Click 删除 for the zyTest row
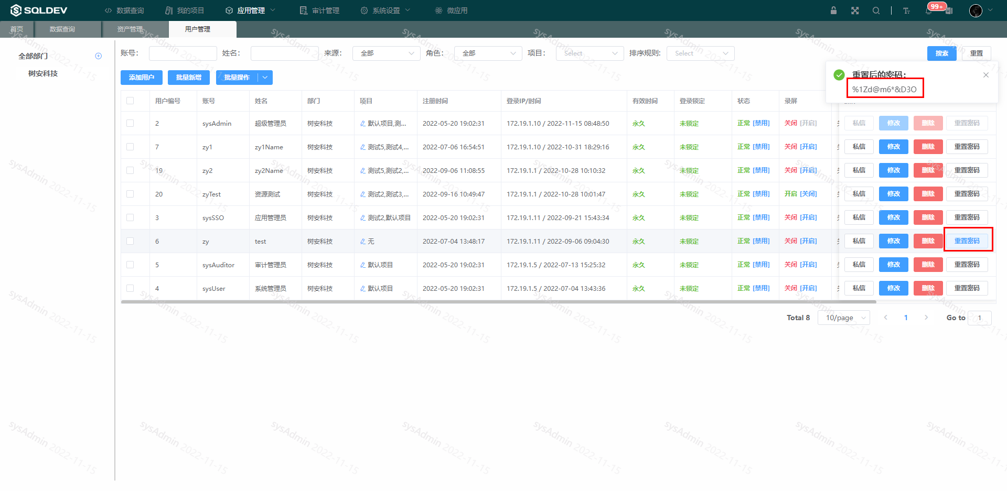 click(928, 194)
